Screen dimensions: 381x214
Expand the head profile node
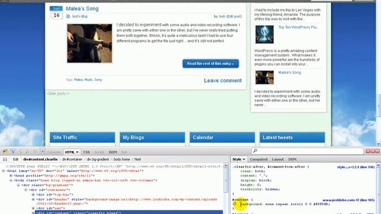(11, 175)
